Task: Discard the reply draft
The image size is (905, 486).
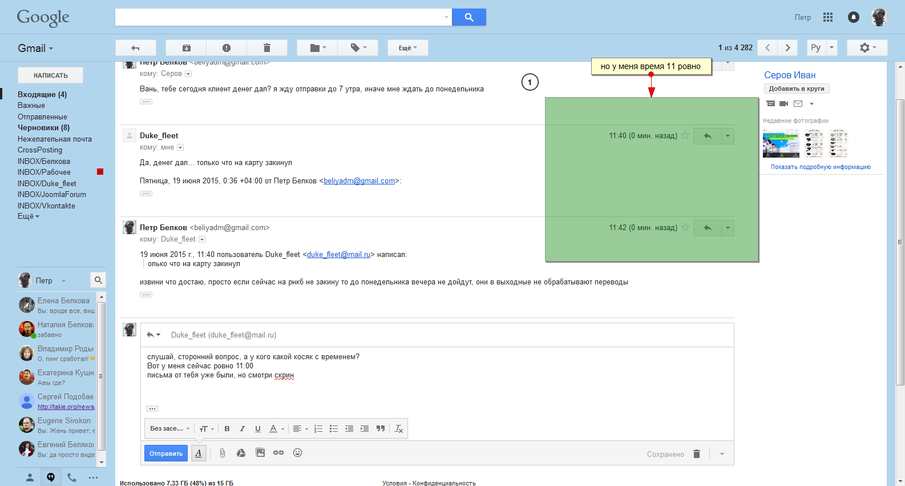Action: (x=697, y=454)
